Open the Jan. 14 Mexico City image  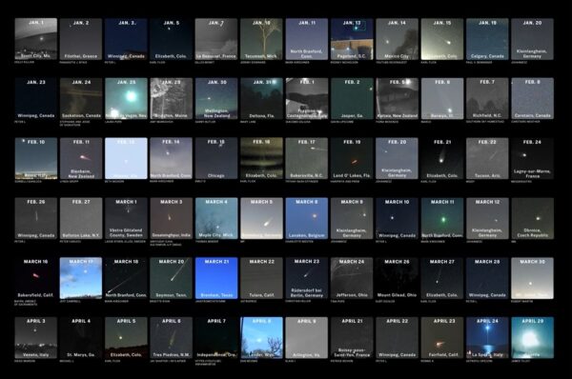tap(397, 39)
